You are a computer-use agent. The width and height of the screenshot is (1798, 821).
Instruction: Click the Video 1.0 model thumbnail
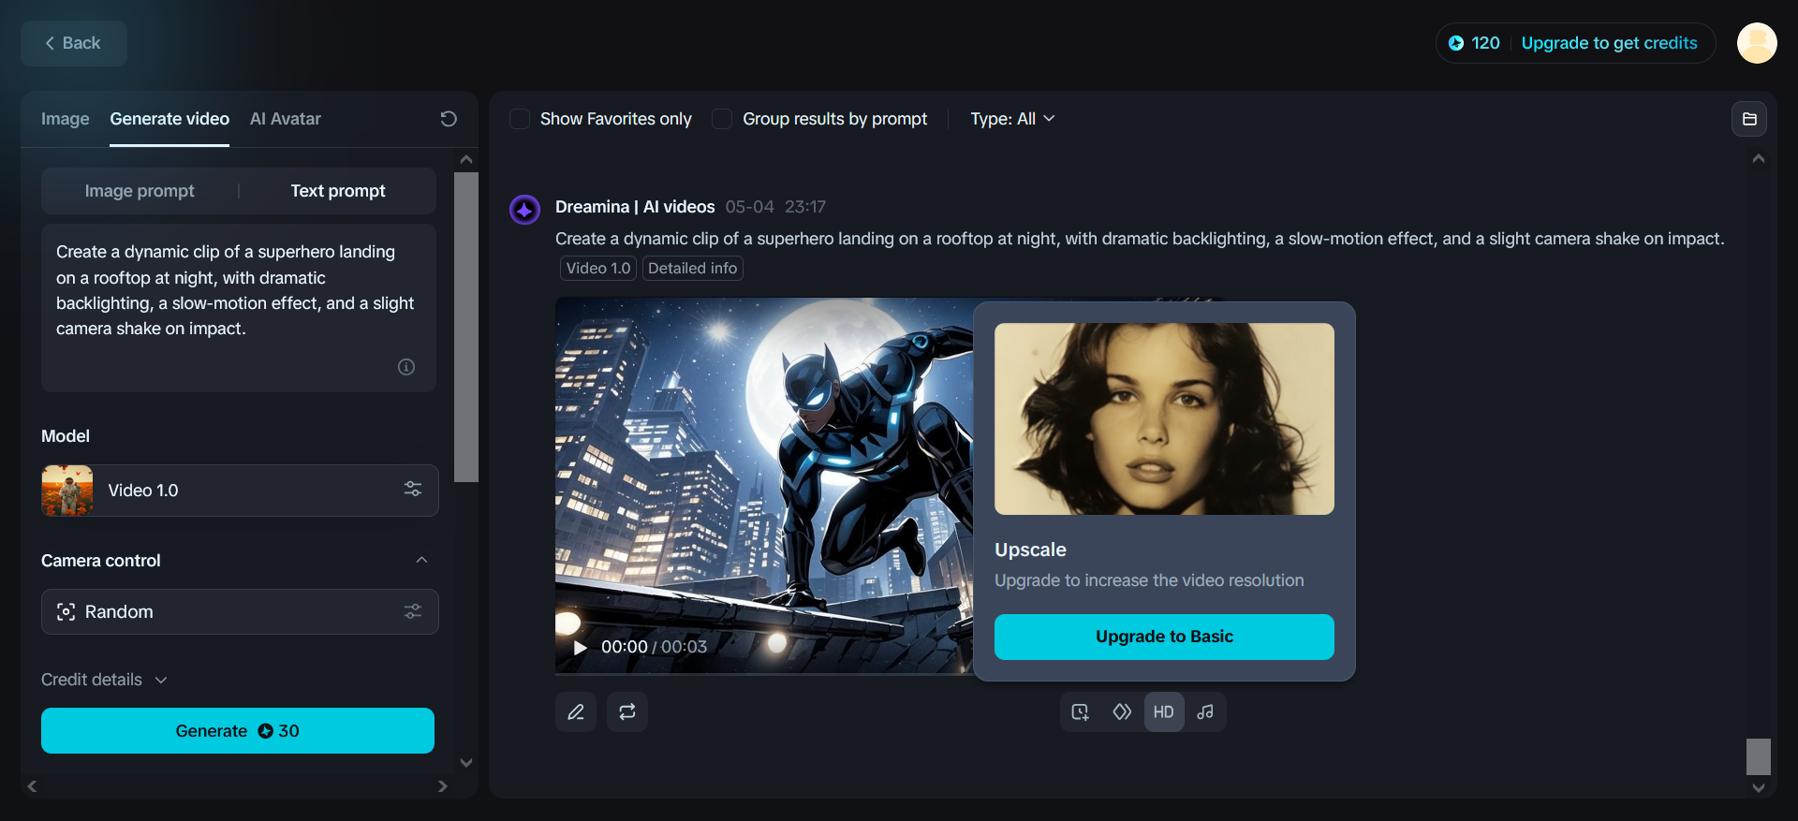67,491
